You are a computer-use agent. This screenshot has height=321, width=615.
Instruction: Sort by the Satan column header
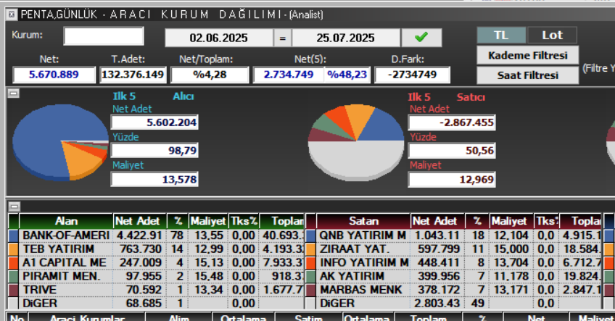pos(363,221)
